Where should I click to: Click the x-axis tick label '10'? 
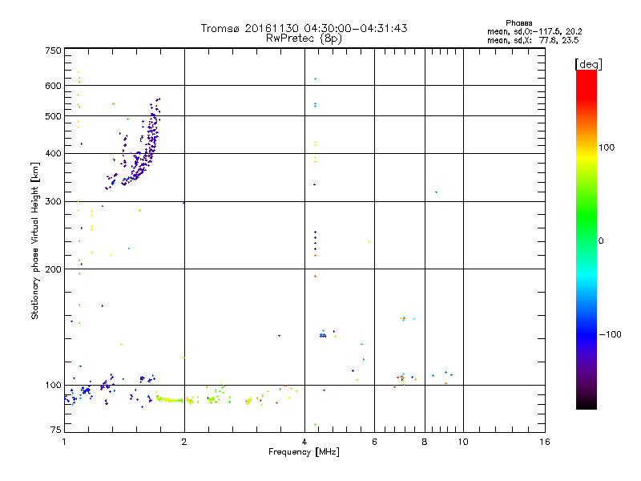click(463, 442)
